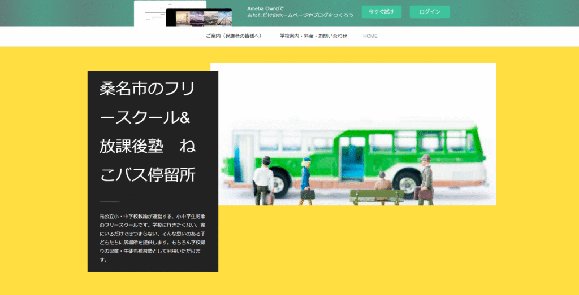The height and width of the screenshot is (295, 579).
Task: Click the 今すぐ試す button
Action: (x=382, y=12)
